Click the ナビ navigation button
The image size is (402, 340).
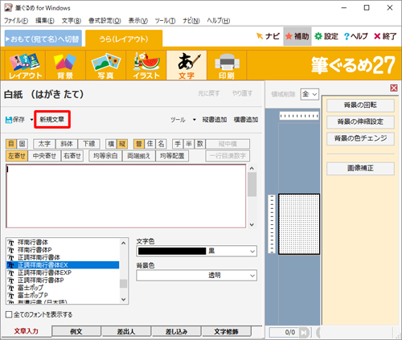(x=268, y=36)
